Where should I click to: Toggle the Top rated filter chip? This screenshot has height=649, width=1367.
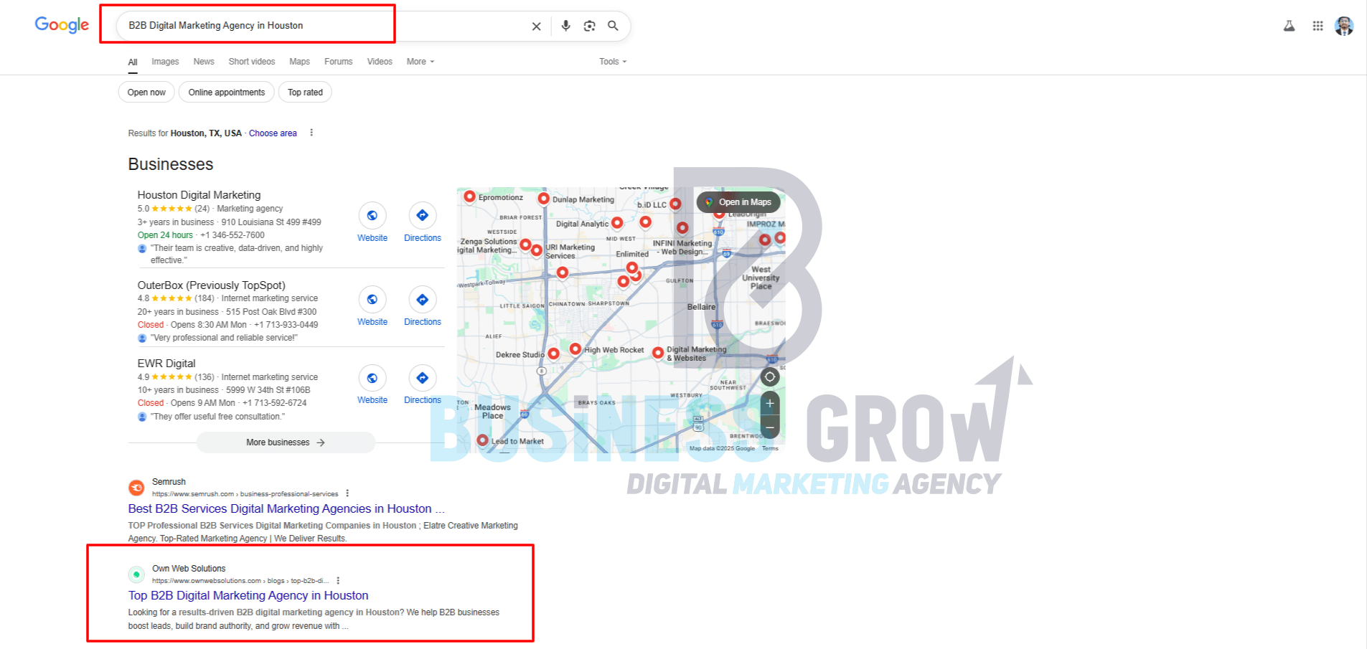tap(305, 93)
